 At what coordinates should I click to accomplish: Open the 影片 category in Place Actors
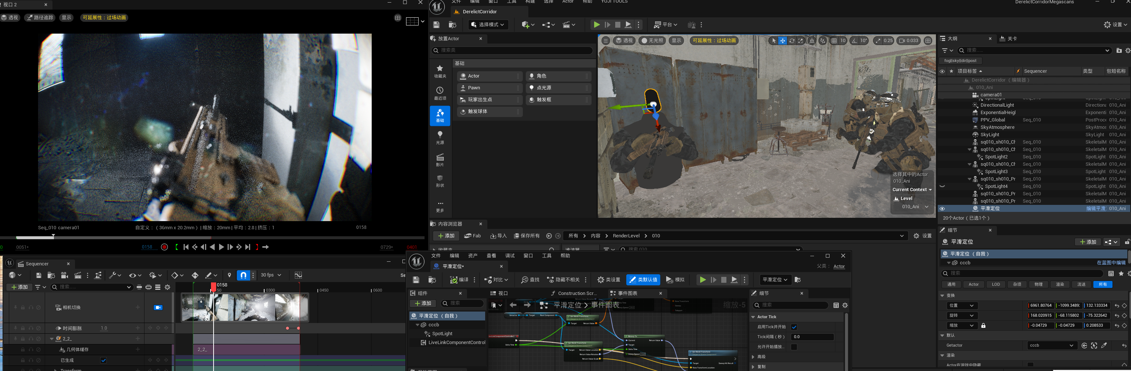click(x=440, y=159)
